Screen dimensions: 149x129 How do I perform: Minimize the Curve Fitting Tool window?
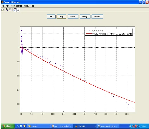pyautogui.click(x=140, y=2)
